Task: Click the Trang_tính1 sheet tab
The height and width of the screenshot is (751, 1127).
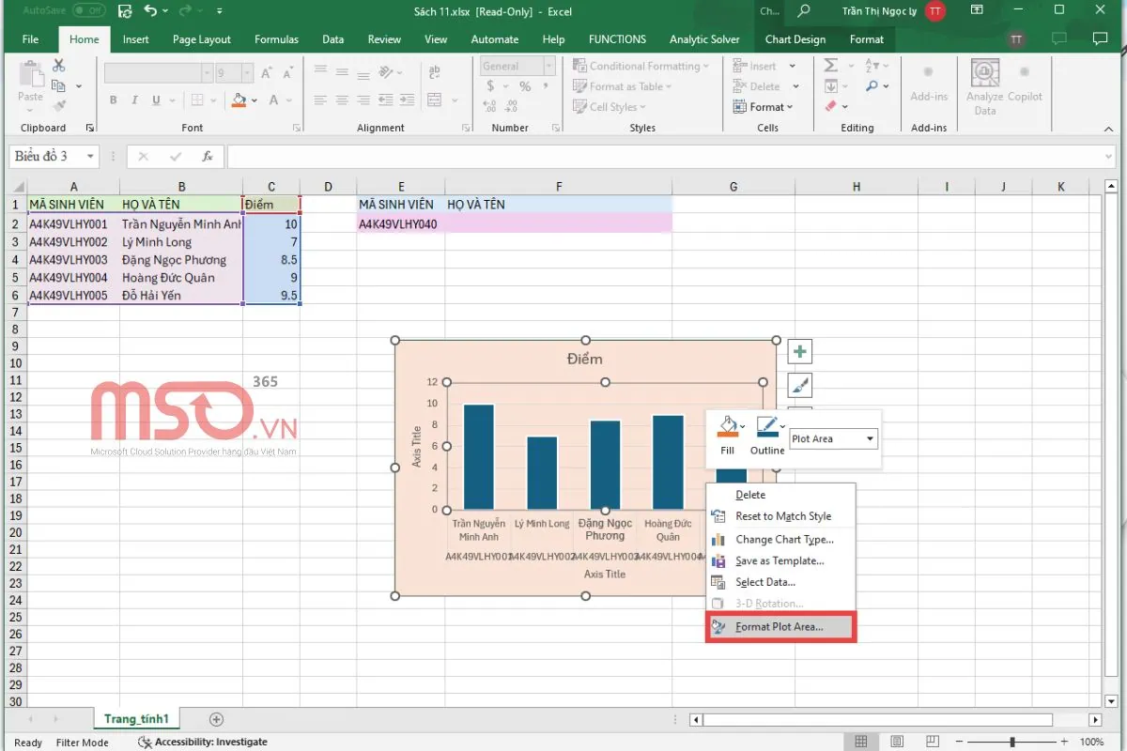Action: coord(135,718)
